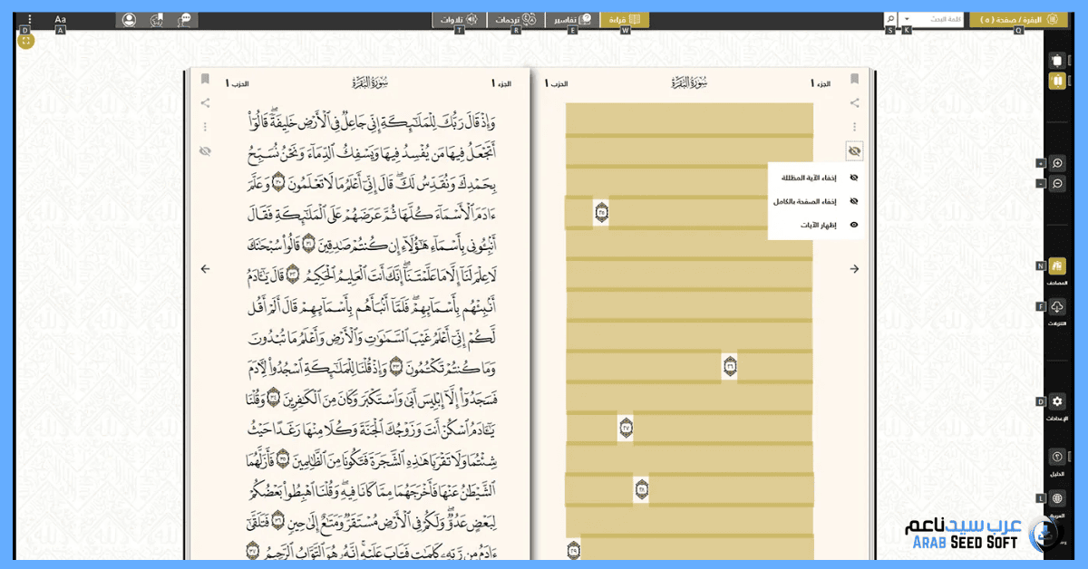Share the left page
The image size is (1088, 569).
coord(205,103)
